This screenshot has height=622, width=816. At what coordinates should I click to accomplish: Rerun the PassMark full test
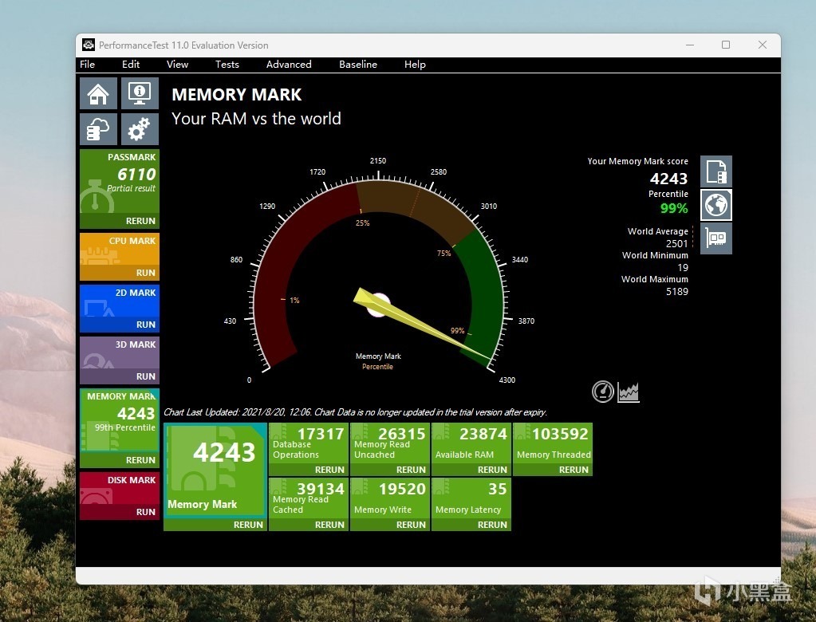120,221
